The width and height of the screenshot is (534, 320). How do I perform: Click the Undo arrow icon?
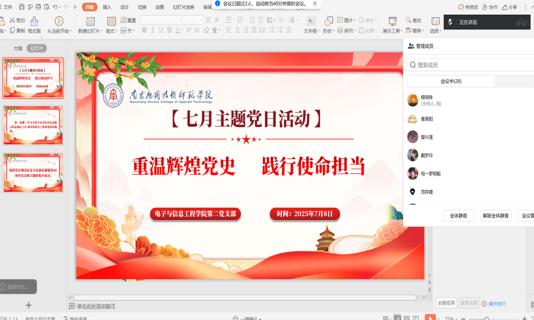[x=55, y=7]
